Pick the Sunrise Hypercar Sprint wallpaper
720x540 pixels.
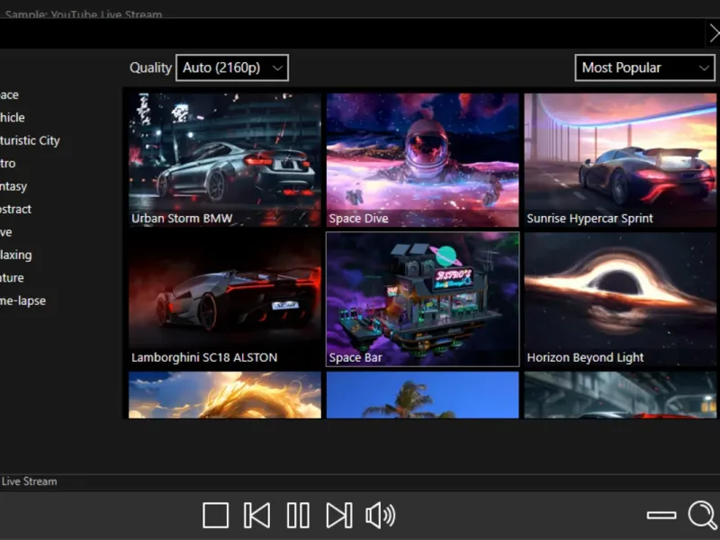[620, 160]
